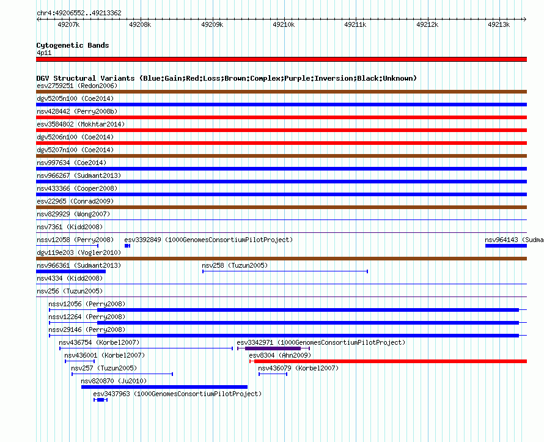Click the blue dgv5205n100 gain bar
Viewport: 544px width, 442px height.
click(x=281, y=105)
